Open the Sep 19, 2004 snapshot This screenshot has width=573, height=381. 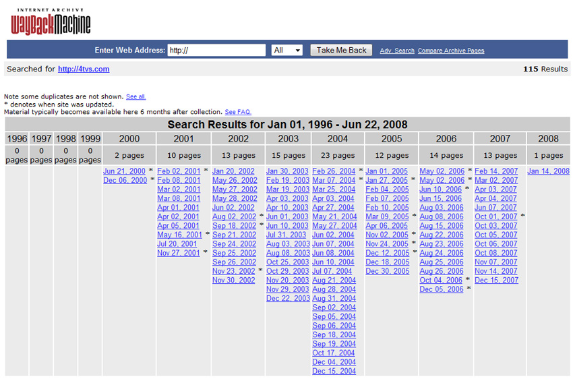(x=334, y=344)
